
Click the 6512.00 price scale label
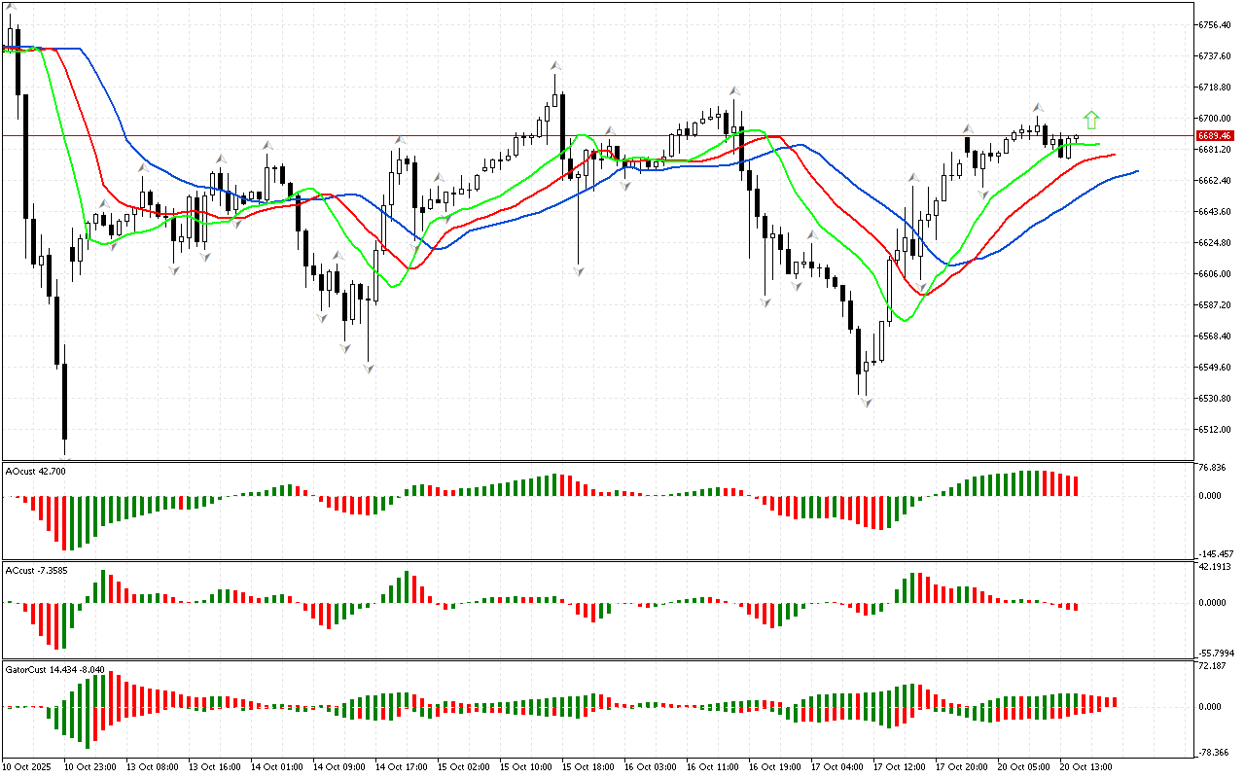1216,430
